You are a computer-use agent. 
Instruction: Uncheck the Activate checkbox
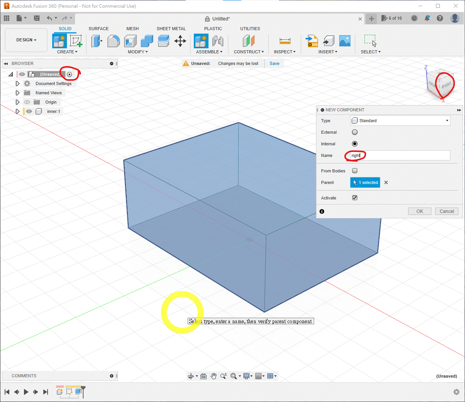point(355,198)
